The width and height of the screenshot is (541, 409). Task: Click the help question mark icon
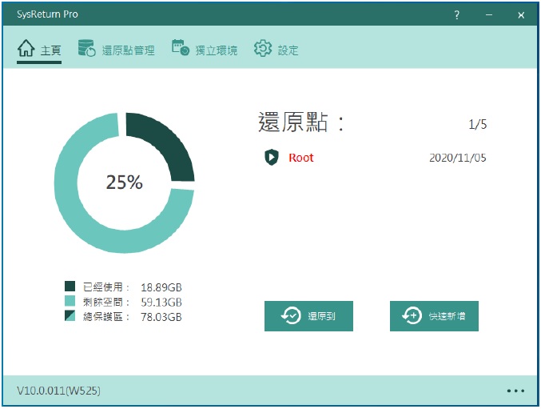(457, 15)
